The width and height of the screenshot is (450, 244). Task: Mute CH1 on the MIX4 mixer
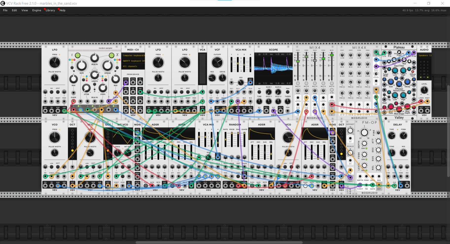(x=298, y=83)
